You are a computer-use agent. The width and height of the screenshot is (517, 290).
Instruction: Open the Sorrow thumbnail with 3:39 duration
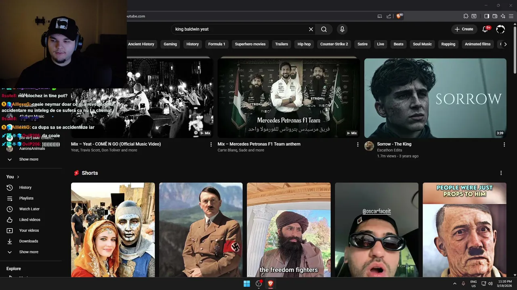point(435,98)
